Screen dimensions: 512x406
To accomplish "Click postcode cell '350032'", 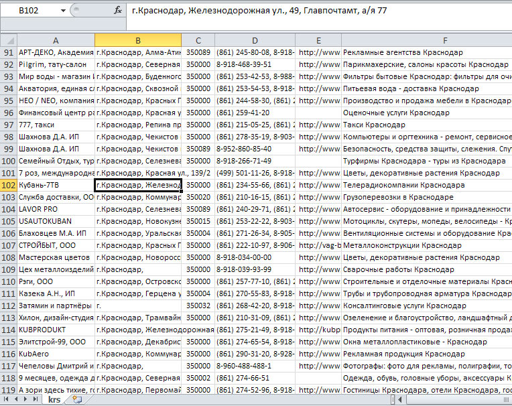I will 198,306.
